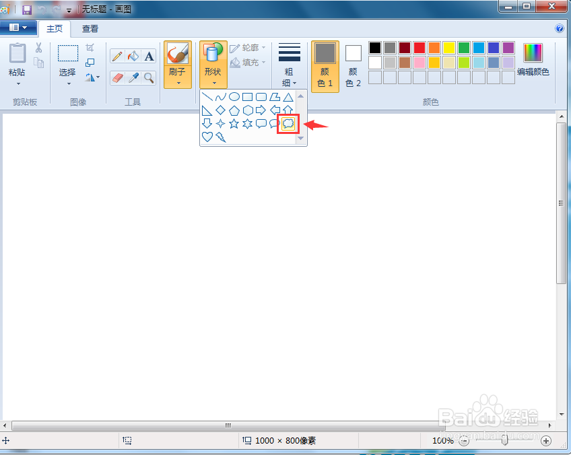Click the zoom slider handle

click(505, 440)
